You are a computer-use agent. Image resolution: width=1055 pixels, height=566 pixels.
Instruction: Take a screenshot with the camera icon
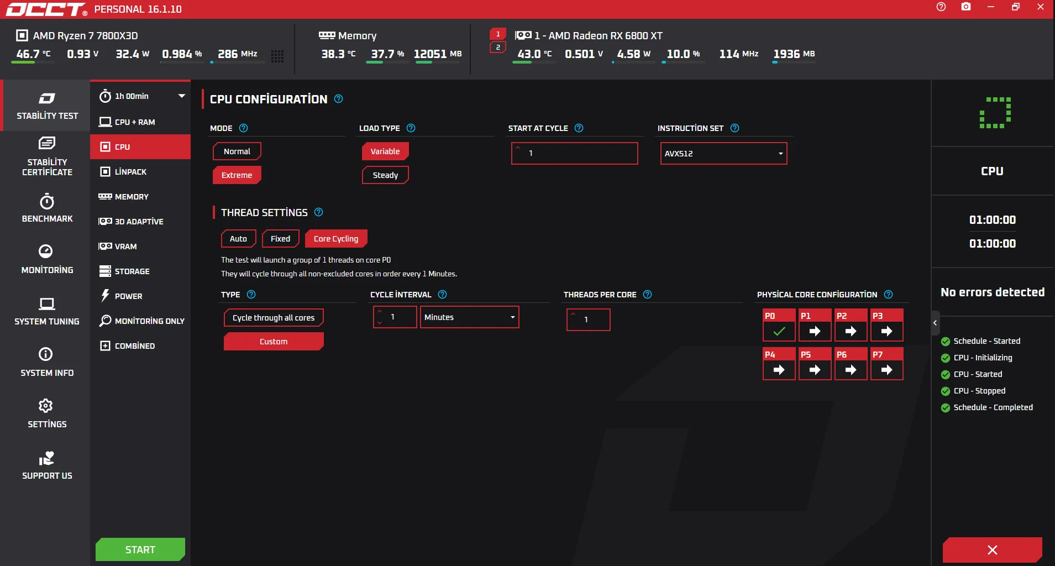[x=966, y=7]
